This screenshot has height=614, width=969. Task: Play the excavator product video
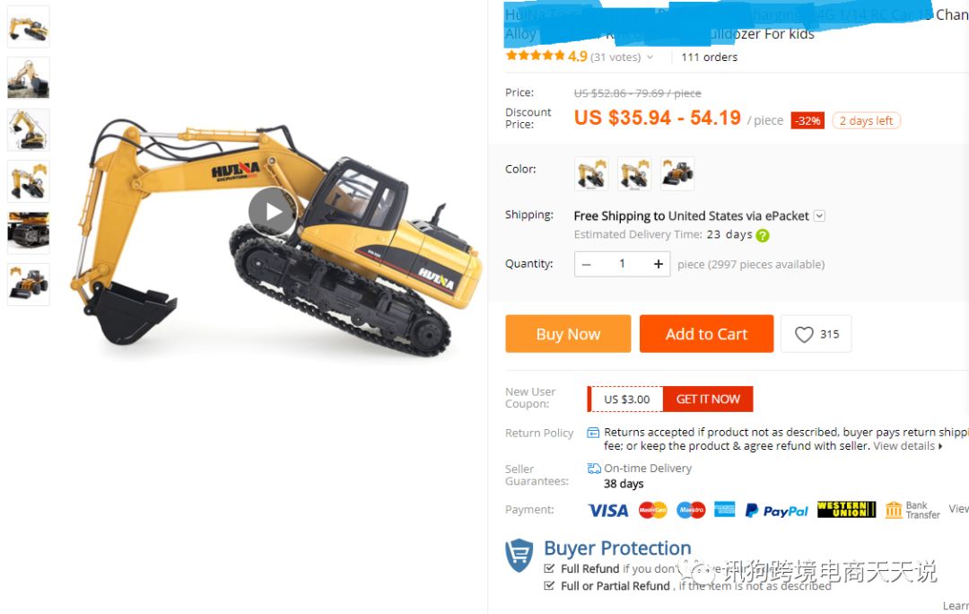(x=274, y=212)
